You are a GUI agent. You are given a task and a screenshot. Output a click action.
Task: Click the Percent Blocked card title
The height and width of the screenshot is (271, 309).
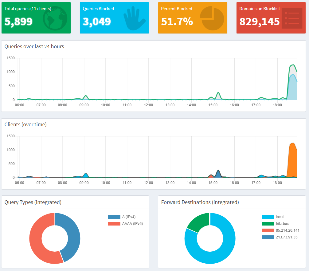click(x=177, y=9)
